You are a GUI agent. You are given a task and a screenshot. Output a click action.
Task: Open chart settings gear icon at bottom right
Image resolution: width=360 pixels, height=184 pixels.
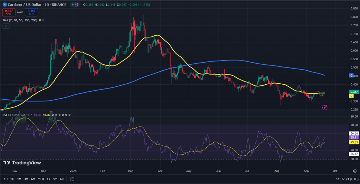tap(355, 171)
